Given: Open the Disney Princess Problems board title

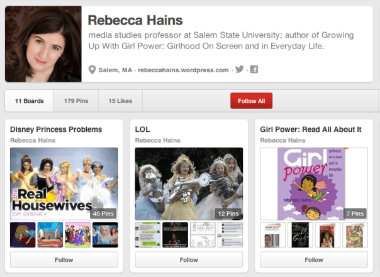Looking at the screenshot, I should point(56,129).
